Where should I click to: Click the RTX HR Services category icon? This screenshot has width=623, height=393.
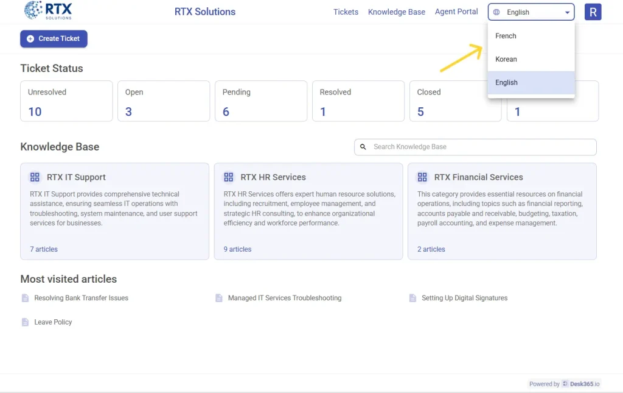228,177
